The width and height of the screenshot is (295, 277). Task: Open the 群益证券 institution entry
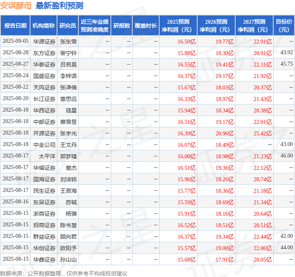[44, 236]
